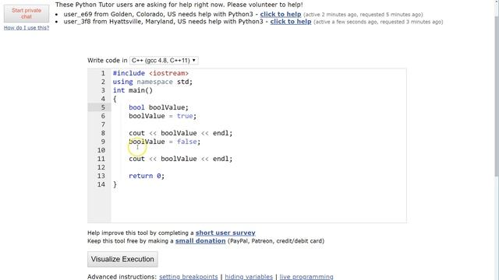
Task: Click line number 5 in the gutter
Action: (x=103, y=107)
